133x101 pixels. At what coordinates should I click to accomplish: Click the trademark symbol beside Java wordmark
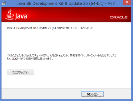[x=28, y=15]
